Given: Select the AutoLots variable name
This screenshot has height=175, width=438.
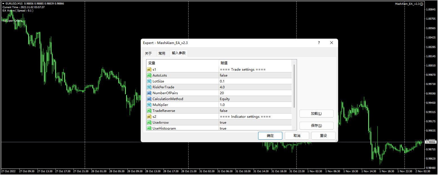Looking at the screenshot, I should coord(160,75).
